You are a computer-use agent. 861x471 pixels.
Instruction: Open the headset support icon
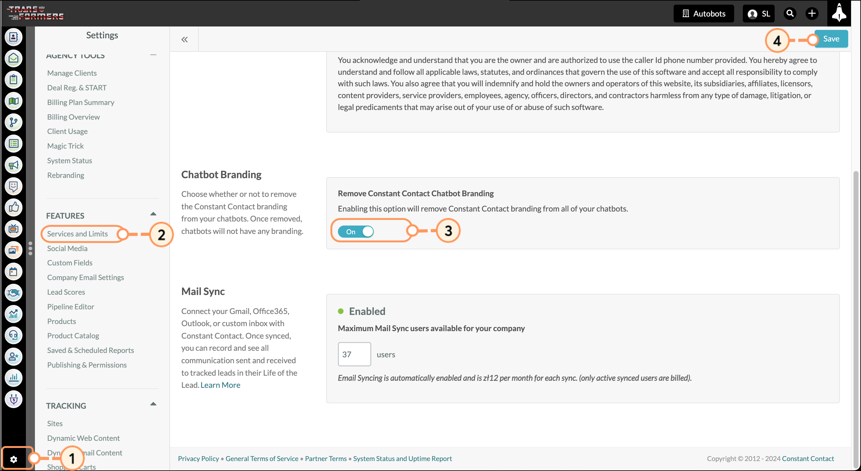(13, 335)
